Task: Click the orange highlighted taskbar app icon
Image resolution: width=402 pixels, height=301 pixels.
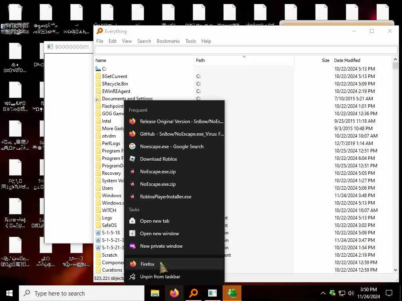Action: pyautogui.click(x=232, y=293)
